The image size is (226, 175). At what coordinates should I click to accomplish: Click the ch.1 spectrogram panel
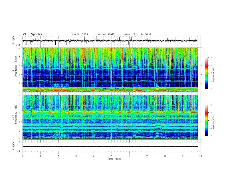click(110, 70)
